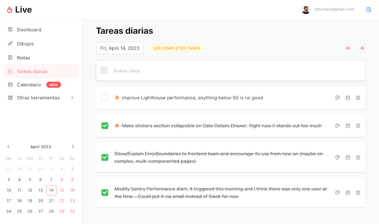379x224 pixels.
Task: Reschedule Sentry task with its calendar icon
Action: pos(348,192)
